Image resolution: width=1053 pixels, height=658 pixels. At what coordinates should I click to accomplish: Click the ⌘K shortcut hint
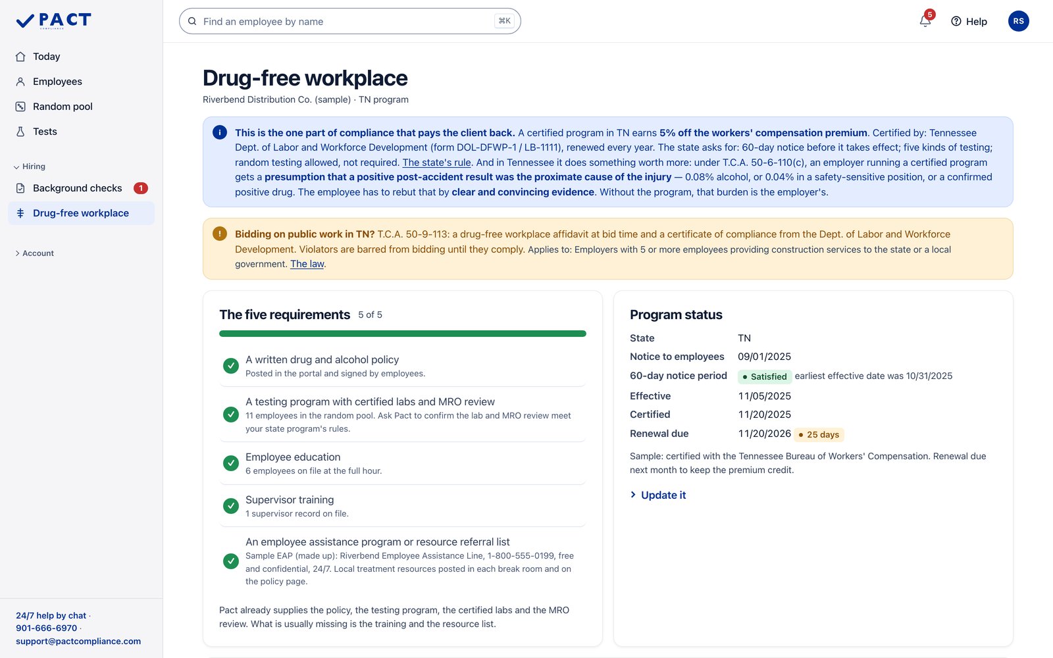coord(504,21)
